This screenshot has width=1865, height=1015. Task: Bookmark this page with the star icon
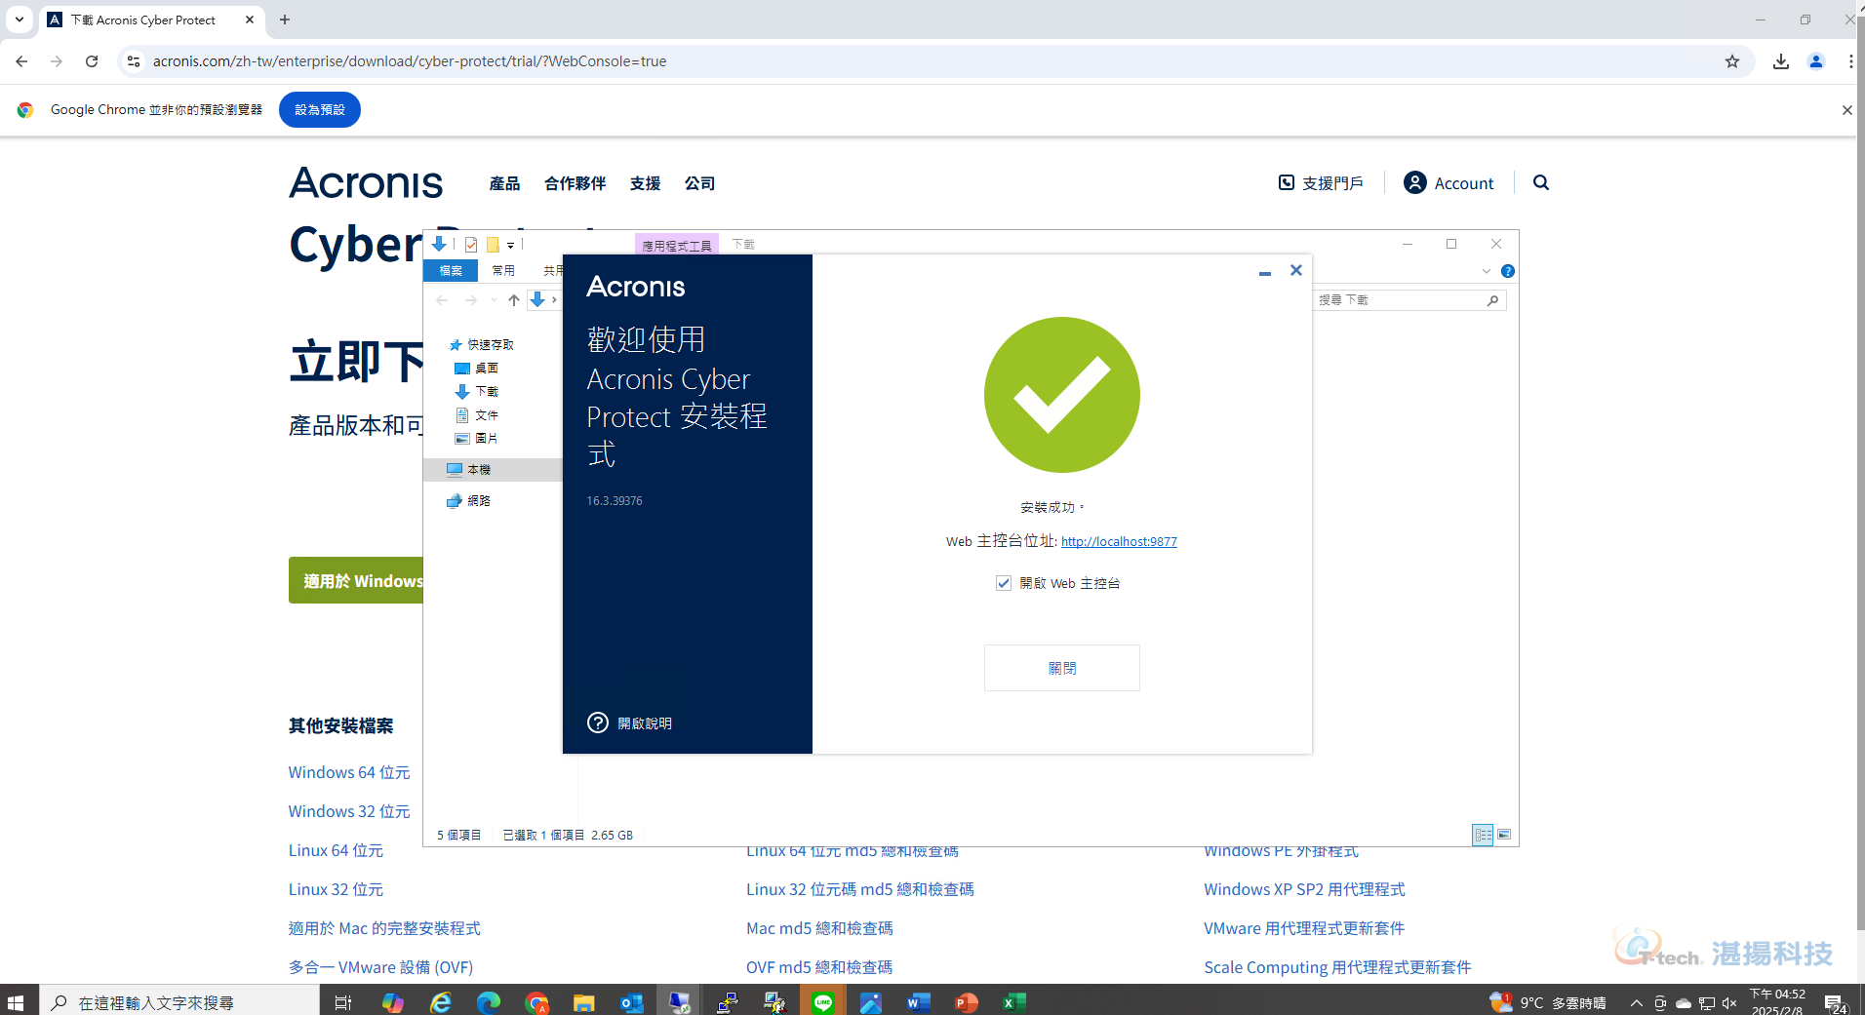pos(1732,61)
